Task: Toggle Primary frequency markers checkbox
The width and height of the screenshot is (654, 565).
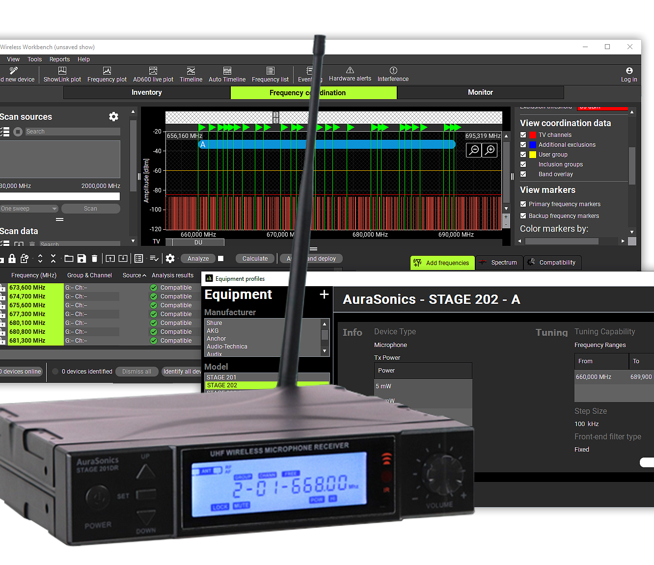Action: (523, 204)
